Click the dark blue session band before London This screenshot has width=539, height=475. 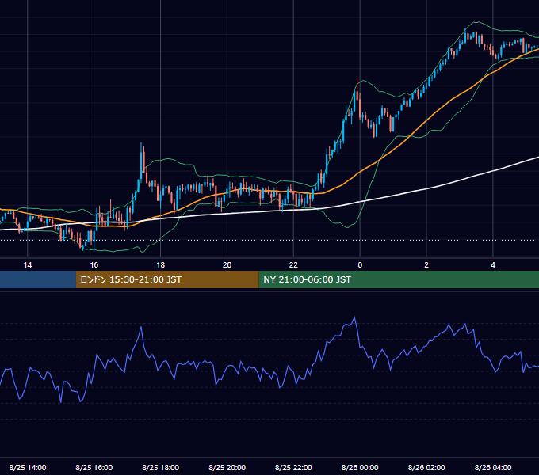pyautogui.click(x=38, y=279)
